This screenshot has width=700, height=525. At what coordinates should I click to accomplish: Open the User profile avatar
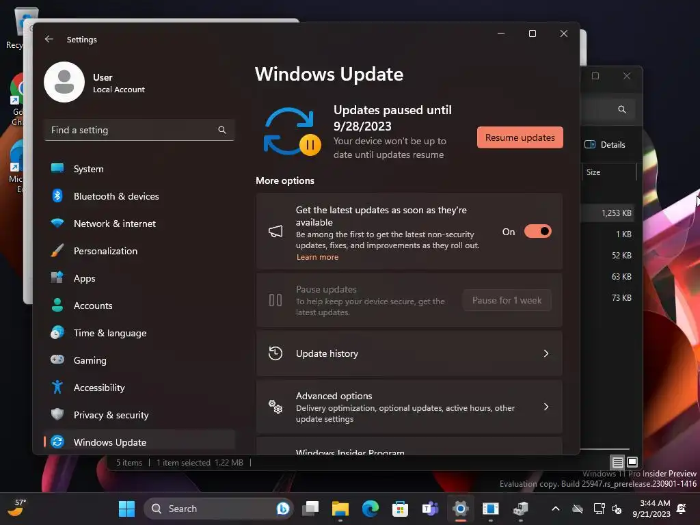(64, 82)
